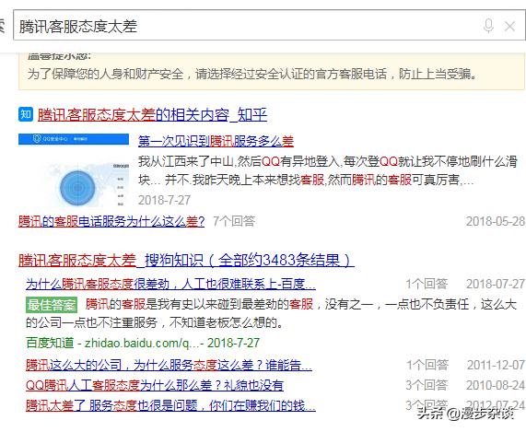Click the safety notice text about 官方客服电话
The image size is (526, 432).
coord(251,74)
